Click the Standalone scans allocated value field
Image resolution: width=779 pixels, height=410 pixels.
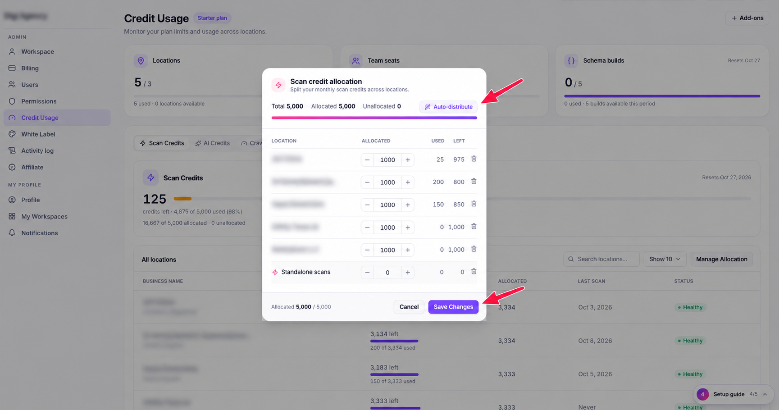tap(387, 273)
